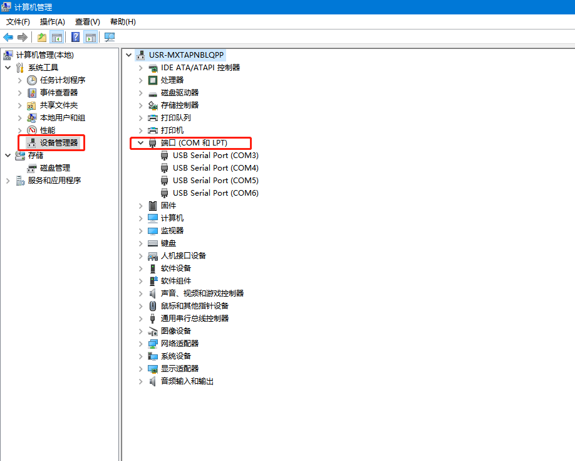Select 声音、视频和游戏控制器 category
Viewport: 575px width, 461px height.
[202, 294]
